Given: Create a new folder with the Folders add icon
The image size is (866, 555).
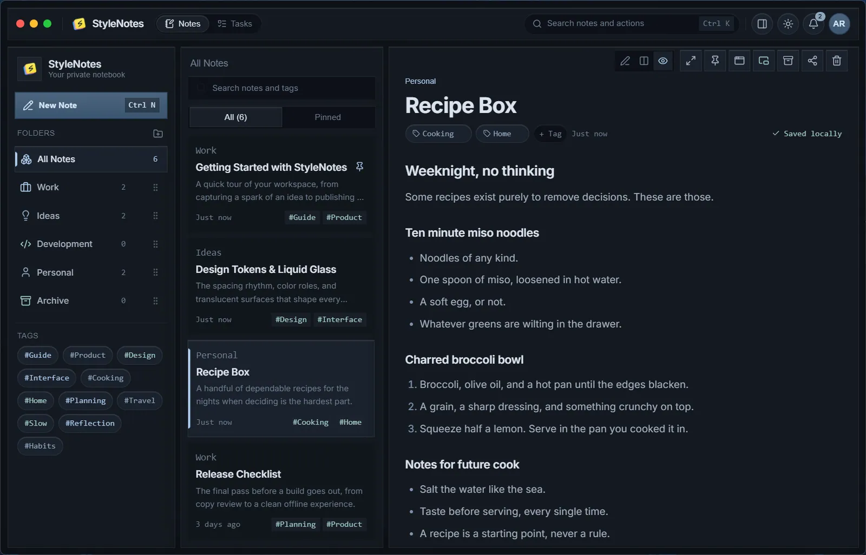Looking at the screenshot, I should (x=158, y=134).
